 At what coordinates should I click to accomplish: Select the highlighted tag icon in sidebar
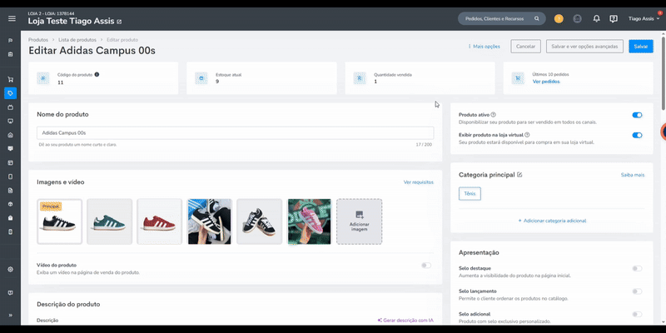click(10, 93)
